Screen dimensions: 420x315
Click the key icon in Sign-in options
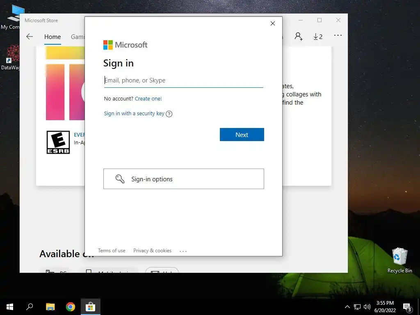coord(120,179)
